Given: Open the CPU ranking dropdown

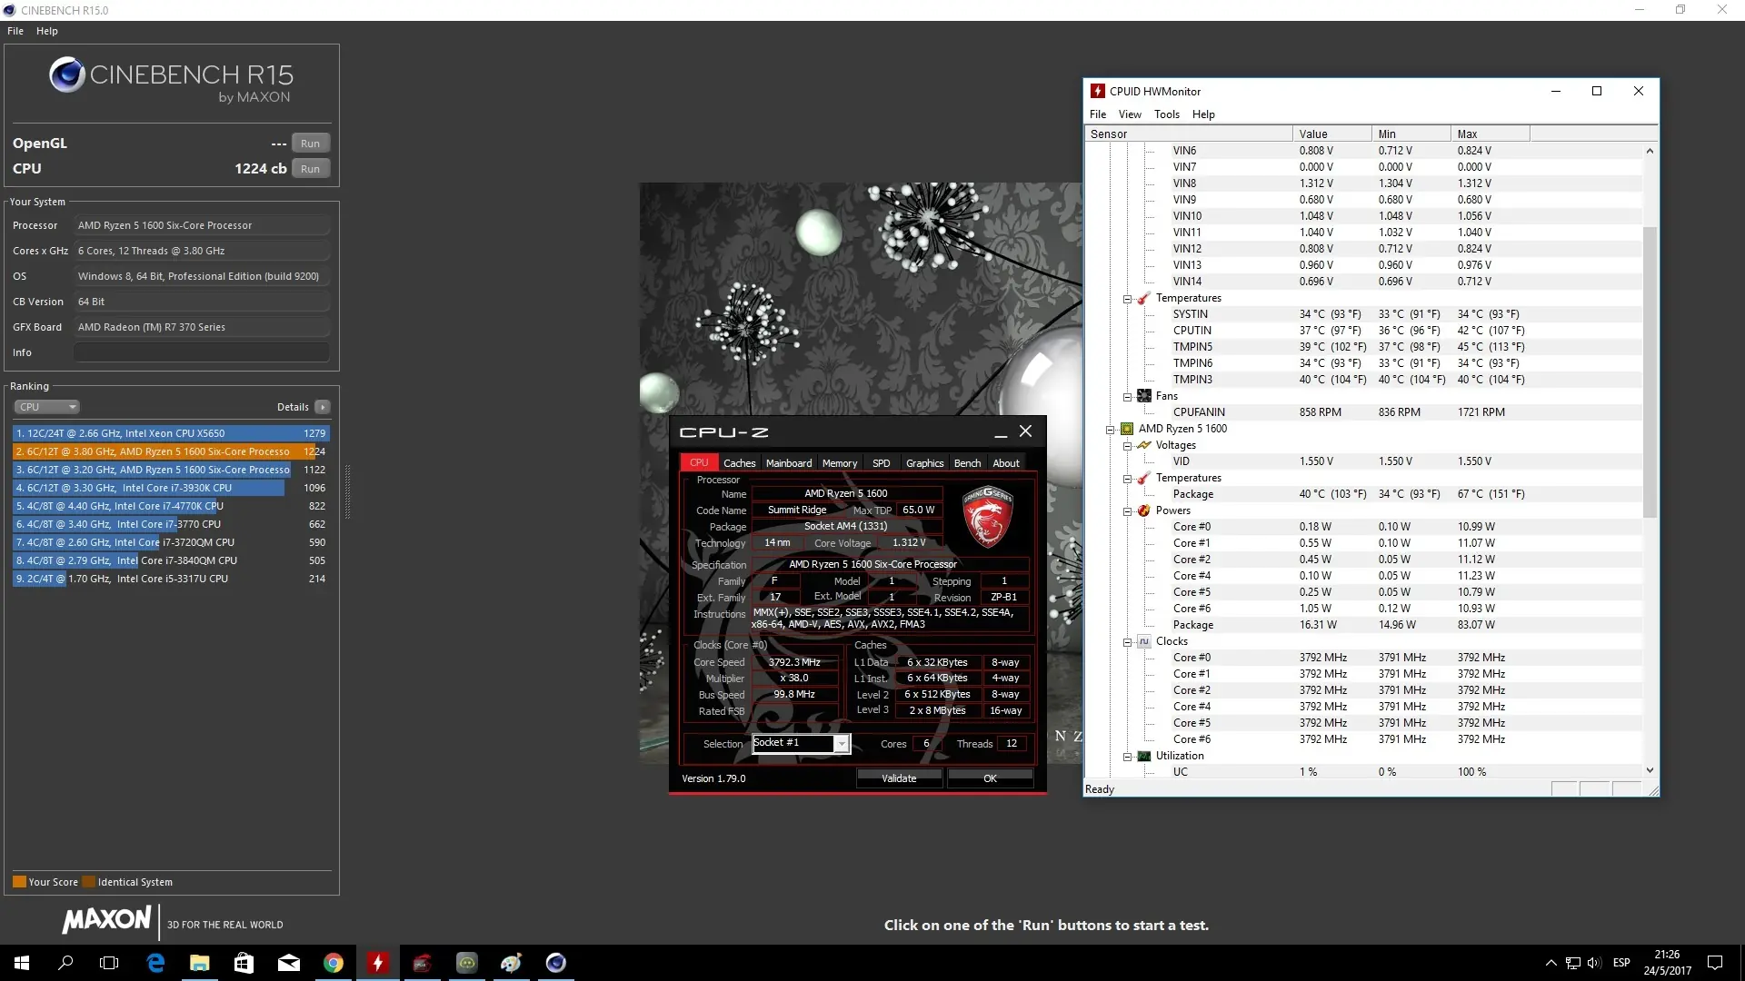Looking at the screenshot, I should click(x=46, y=407).
